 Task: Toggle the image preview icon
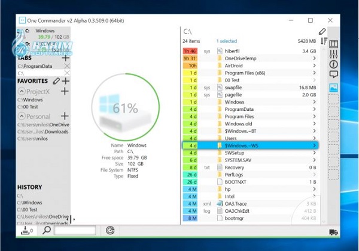334,88
